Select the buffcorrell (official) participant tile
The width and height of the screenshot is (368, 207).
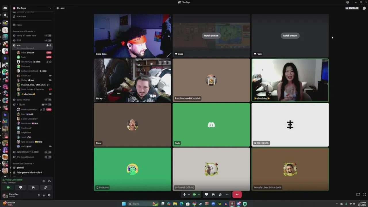211,169
